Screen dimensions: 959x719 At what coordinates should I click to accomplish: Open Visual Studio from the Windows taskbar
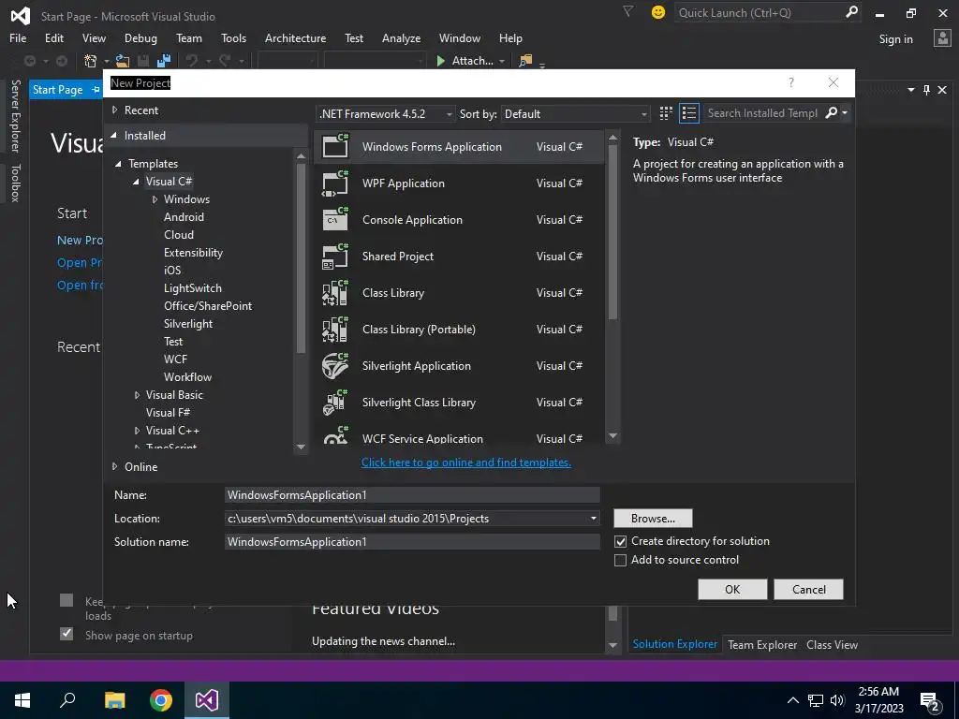click(x=207, y=700)
